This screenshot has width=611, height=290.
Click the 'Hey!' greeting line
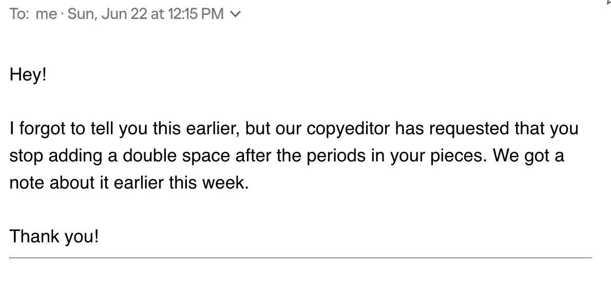(x=28, y=74)
